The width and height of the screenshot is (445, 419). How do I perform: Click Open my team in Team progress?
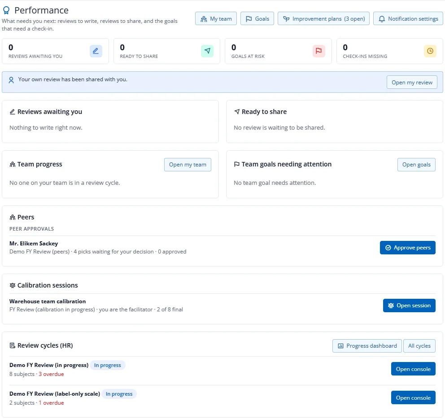point(188,165)
